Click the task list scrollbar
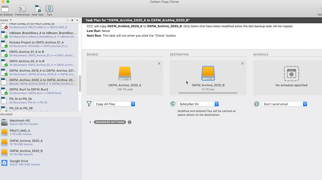Viewport: 322px width, 180px height. pos(80,84)
